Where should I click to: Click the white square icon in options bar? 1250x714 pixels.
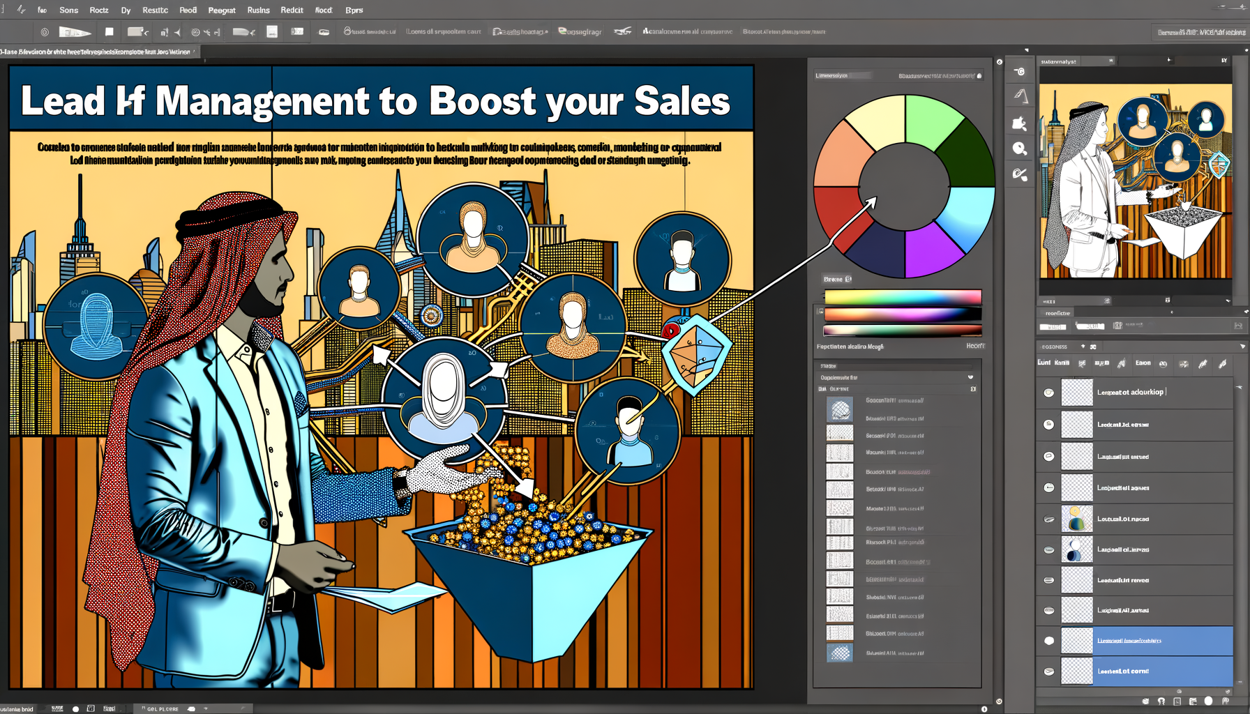[110, 32]
